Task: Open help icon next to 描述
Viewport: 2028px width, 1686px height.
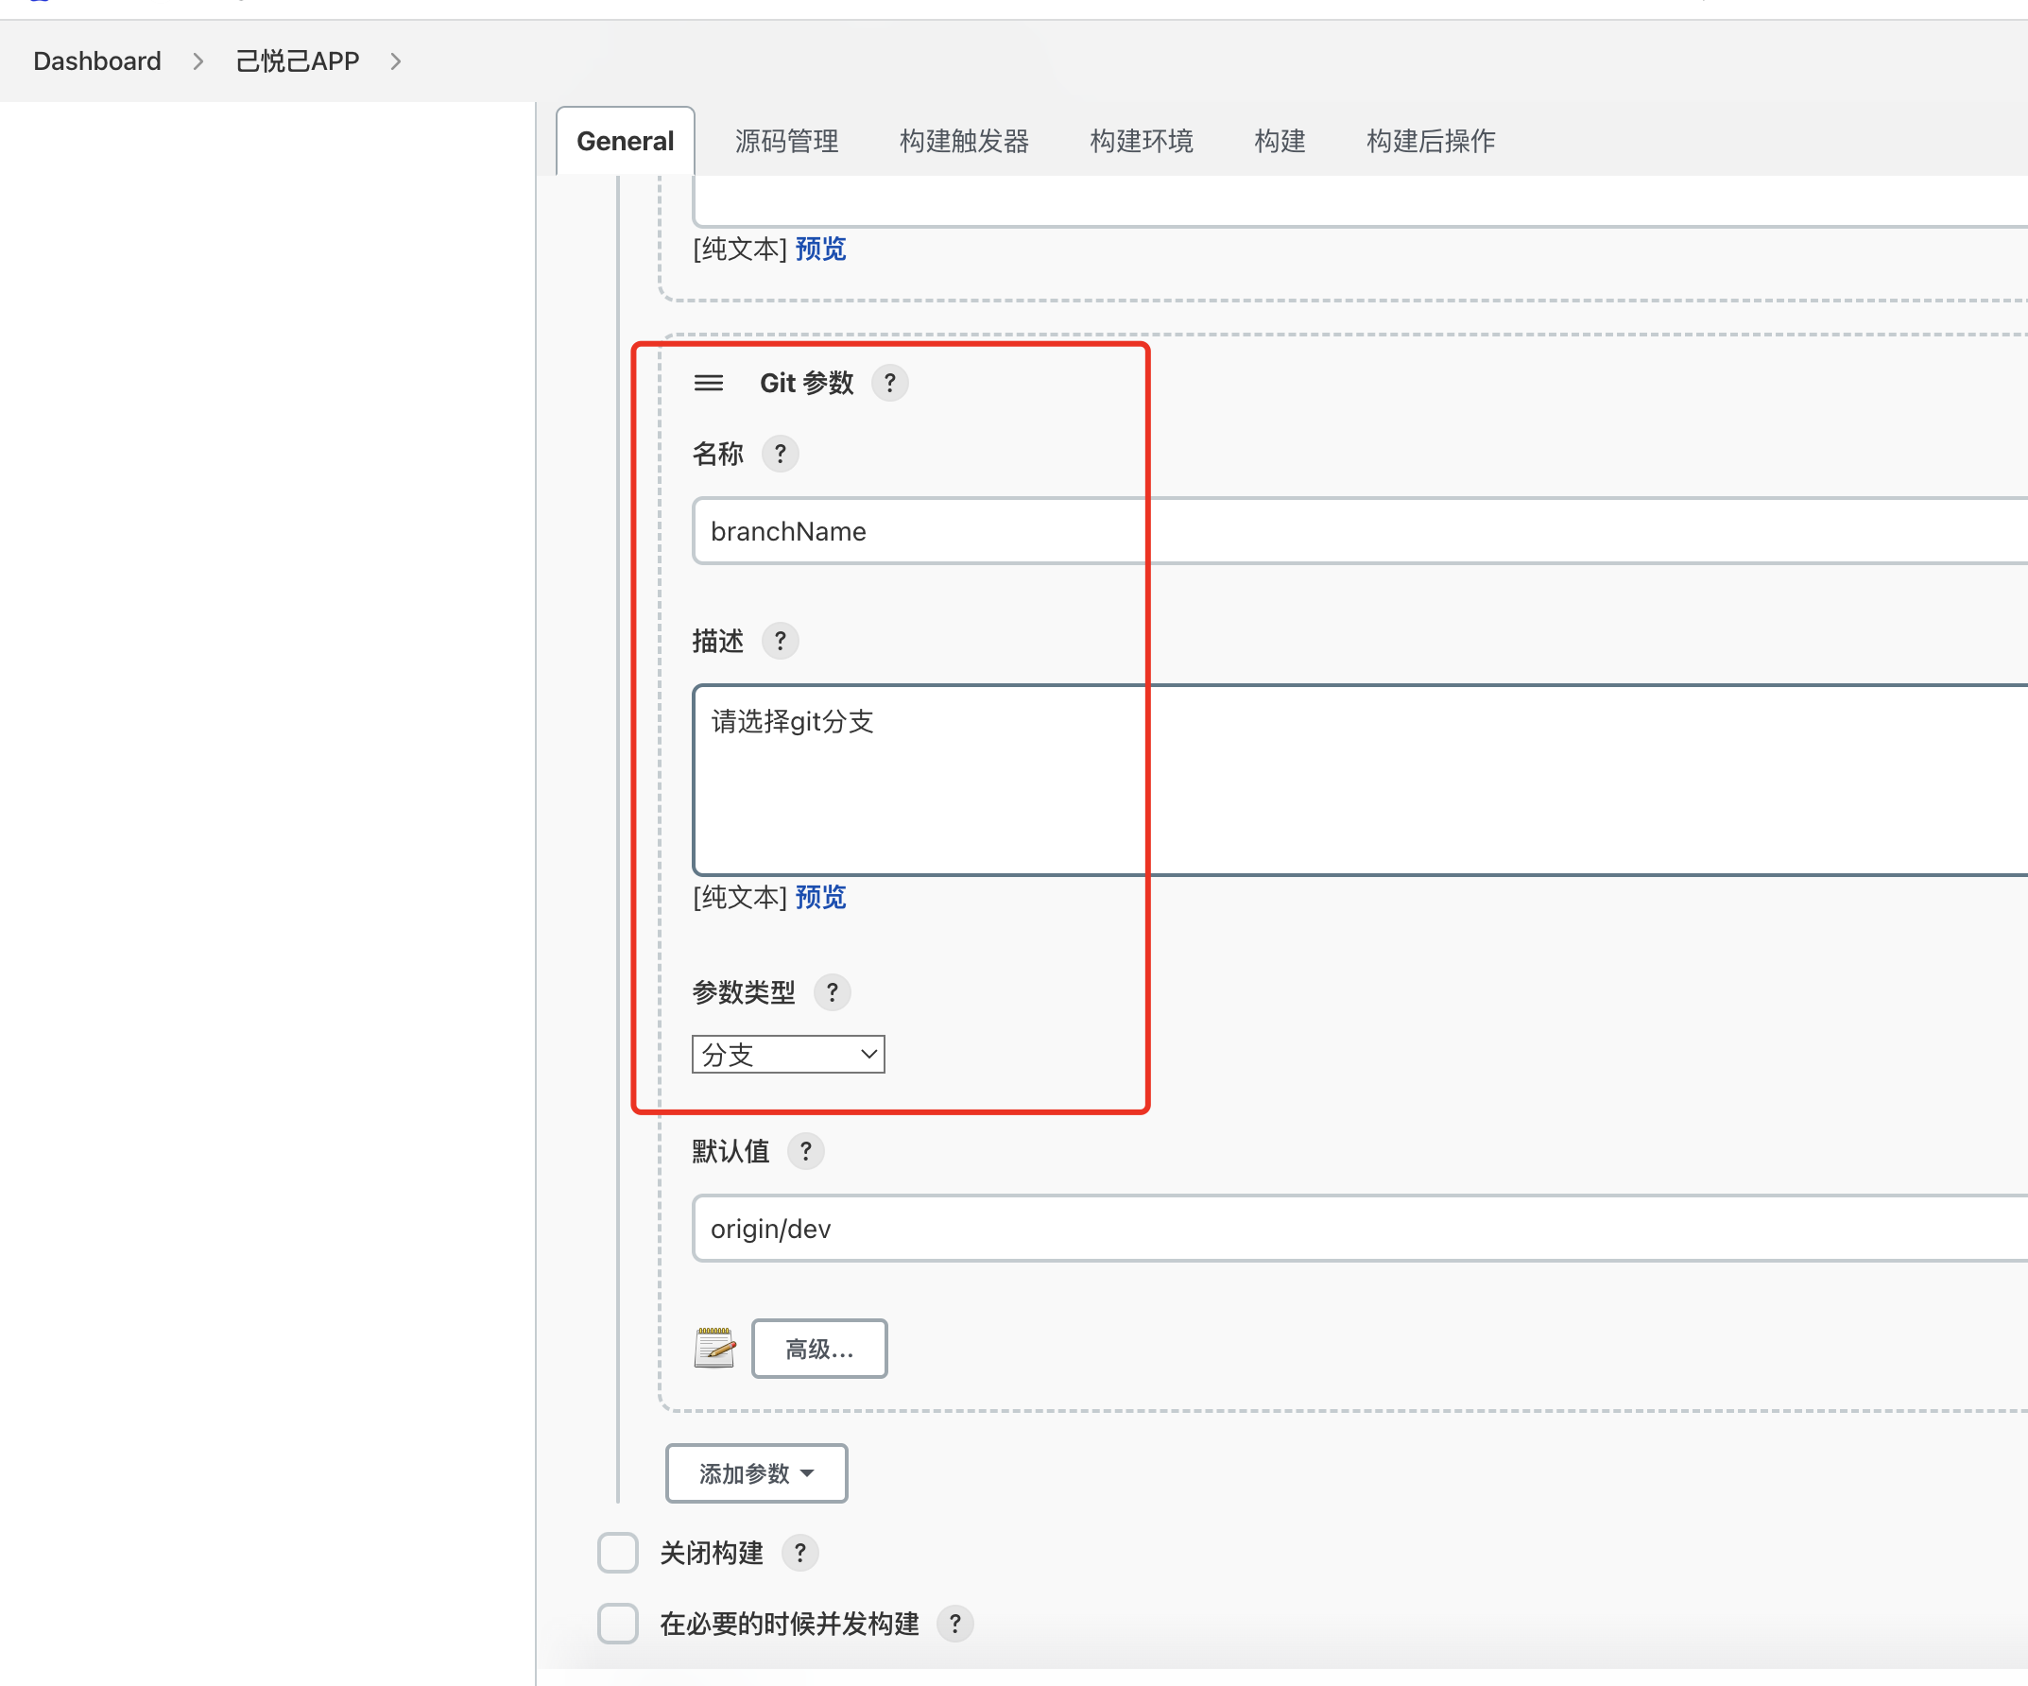Action: (x=781, y=641)
